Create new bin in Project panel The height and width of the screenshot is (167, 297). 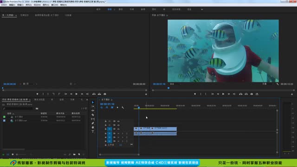(x=74, y=154)
